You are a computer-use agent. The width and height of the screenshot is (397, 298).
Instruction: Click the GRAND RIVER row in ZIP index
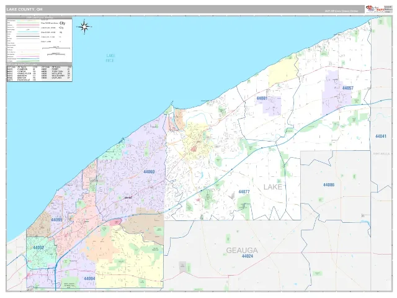click(x=22, y=73)
